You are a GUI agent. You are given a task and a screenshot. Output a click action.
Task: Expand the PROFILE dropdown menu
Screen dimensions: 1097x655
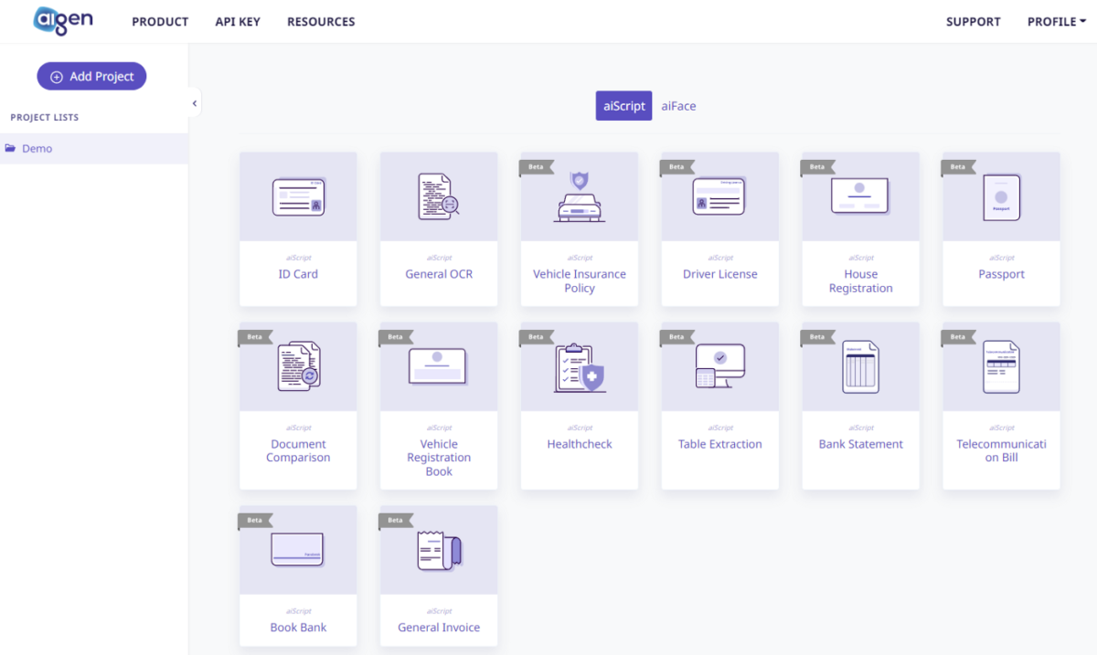(1056, 22)
